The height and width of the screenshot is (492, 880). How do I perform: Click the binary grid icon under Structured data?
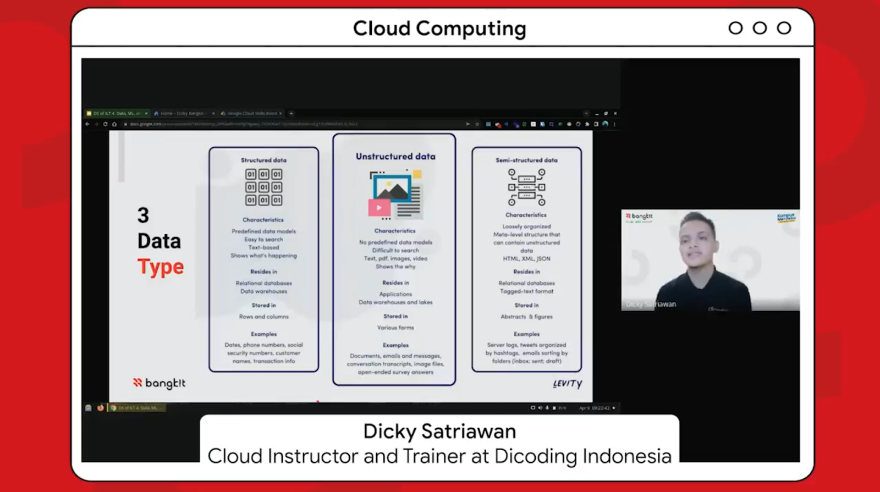click(x=263, y=187)
